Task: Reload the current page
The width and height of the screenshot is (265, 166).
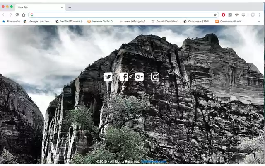Action: pyautogui.click(x=17, y=15)
